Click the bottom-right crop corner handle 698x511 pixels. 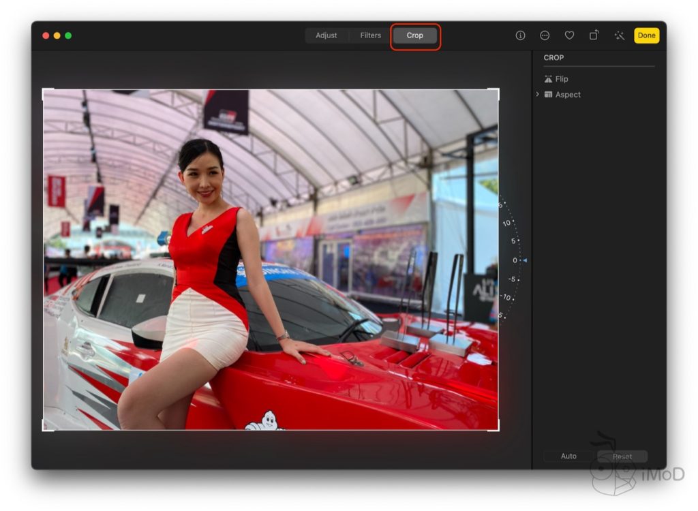click(498, 430)
